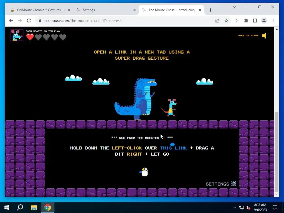The height and width of the screenshot is (213, 284).
Task: Click the back navigation arrow
Action: tap(11, 21)
